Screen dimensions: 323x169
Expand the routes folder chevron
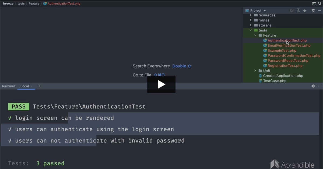coord(251,20)
